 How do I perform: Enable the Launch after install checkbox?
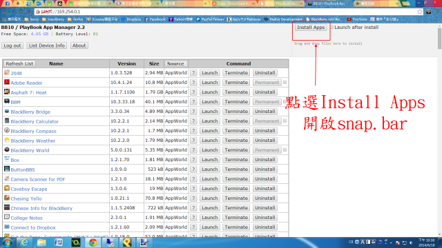331,28
